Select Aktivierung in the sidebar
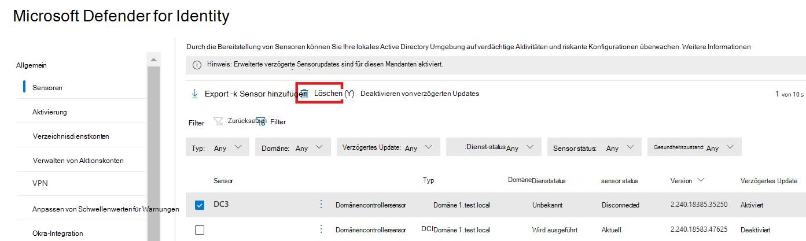 [x=50, y=112]
